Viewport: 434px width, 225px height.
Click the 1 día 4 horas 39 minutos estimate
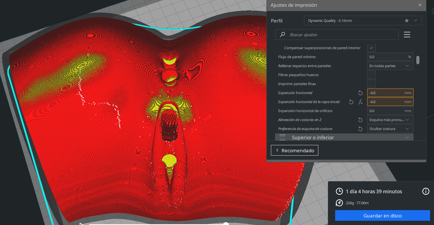374,191
